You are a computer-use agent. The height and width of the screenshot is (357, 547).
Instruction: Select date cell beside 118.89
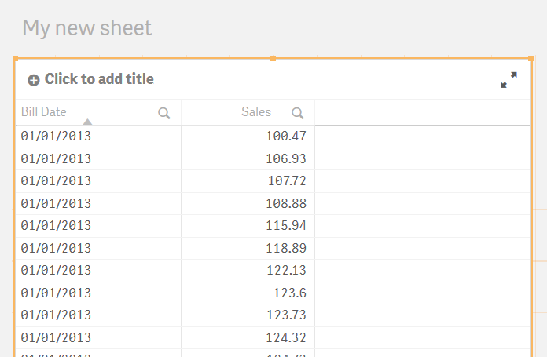56,249
